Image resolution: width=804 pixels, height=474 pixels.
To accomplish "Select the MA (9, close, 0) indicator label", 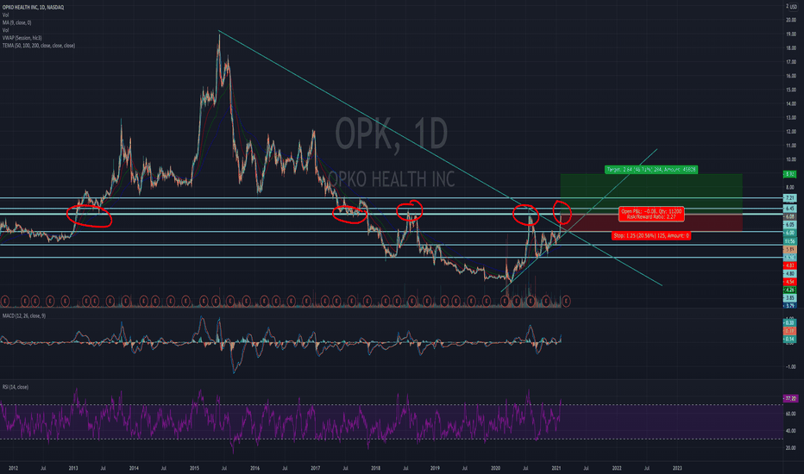I will click(16, 22).
